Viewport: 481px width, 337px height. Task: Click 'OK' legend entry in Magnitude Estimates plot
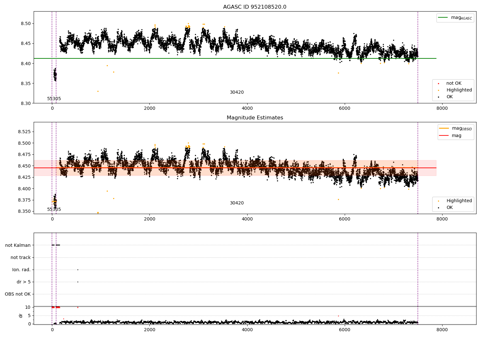coord(450,208)
